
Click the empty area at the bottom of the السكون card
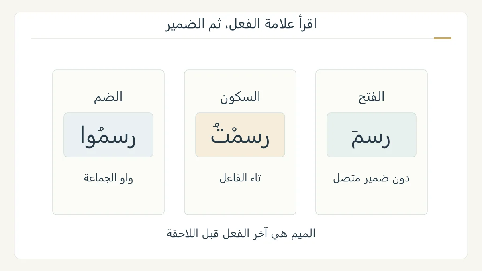click(x=240, y=201)
